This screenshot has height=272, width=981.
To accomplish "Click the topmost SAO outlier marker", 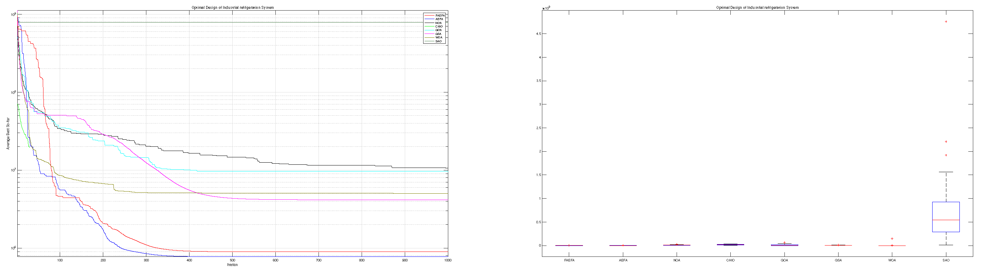I will [946, 22].
